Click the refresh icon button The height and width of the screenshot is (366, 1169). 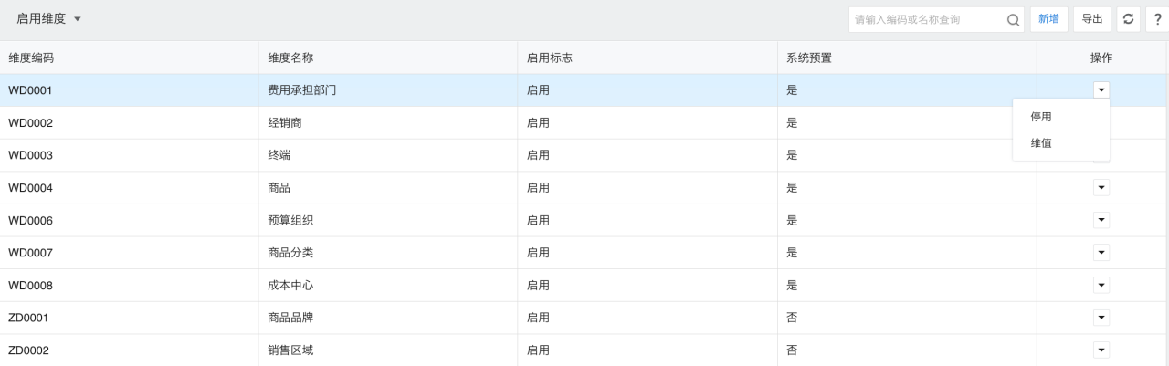[x=1128, y=19]
